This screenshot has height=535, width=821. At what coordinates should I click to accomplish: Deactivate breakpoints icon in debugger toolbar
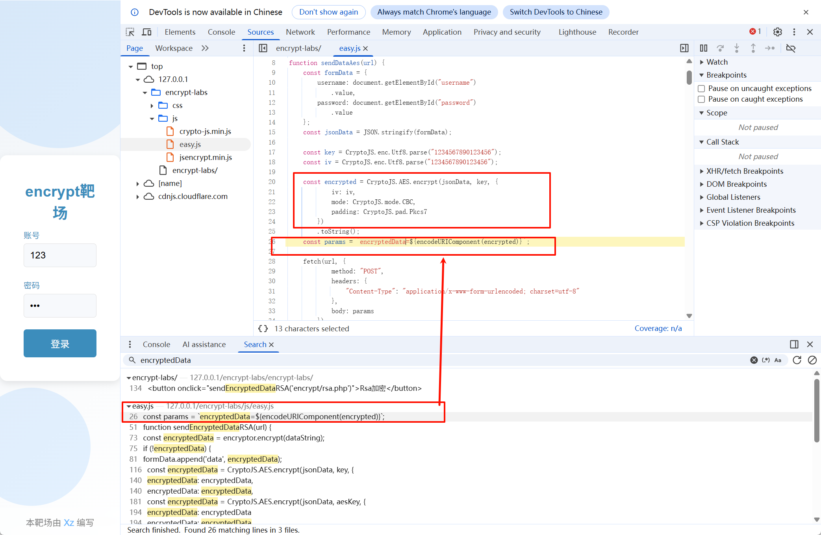tap(791, 48)
